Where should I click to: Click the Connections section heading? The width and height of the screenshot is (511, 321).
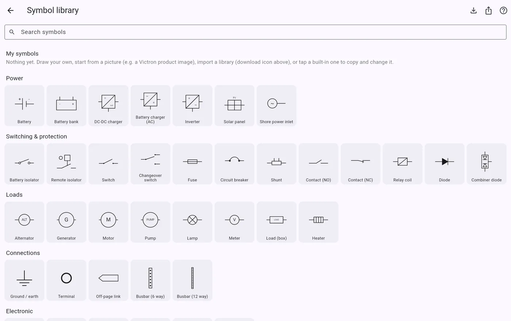point(23,253)
